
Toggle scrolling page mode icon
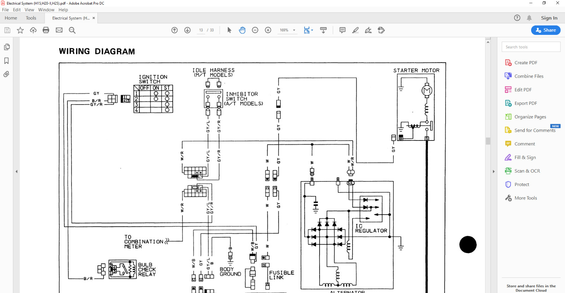point(323,30)
